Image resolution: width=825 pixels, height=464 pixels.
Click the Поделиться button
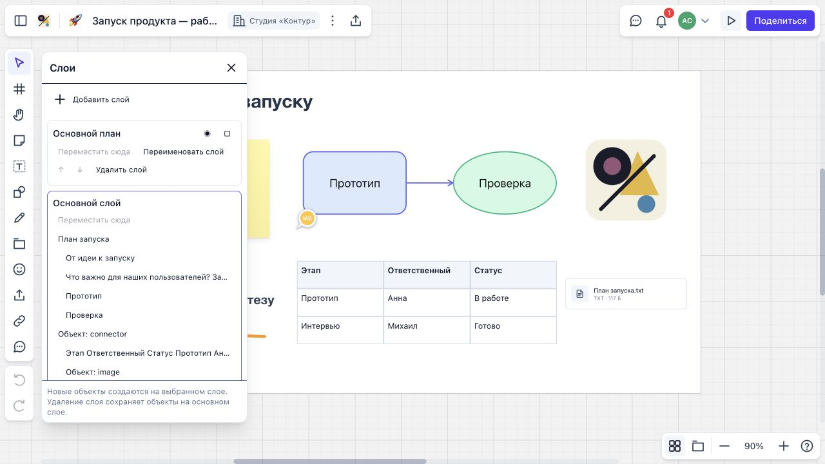781,21
